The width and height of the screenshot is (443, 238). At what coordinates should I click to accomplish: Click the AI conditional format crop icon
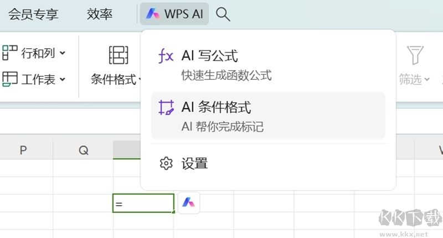click(166, 108)
